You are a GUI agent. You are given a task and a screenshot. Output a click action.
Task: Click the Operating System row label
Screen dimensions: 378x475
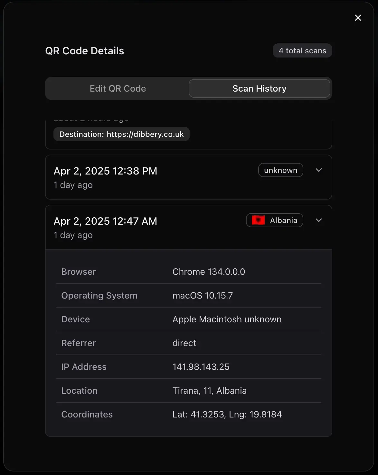pos(99,295)
